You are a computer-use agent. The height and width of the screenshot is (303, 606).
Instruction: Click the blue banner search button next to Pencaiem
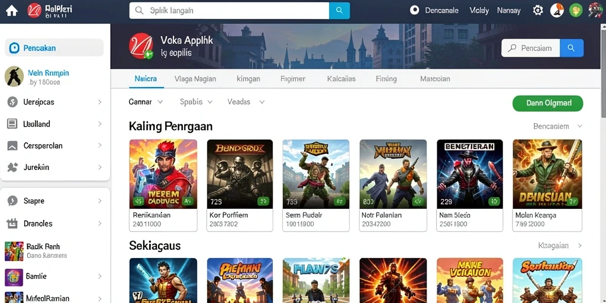click(x=572, y=48)
